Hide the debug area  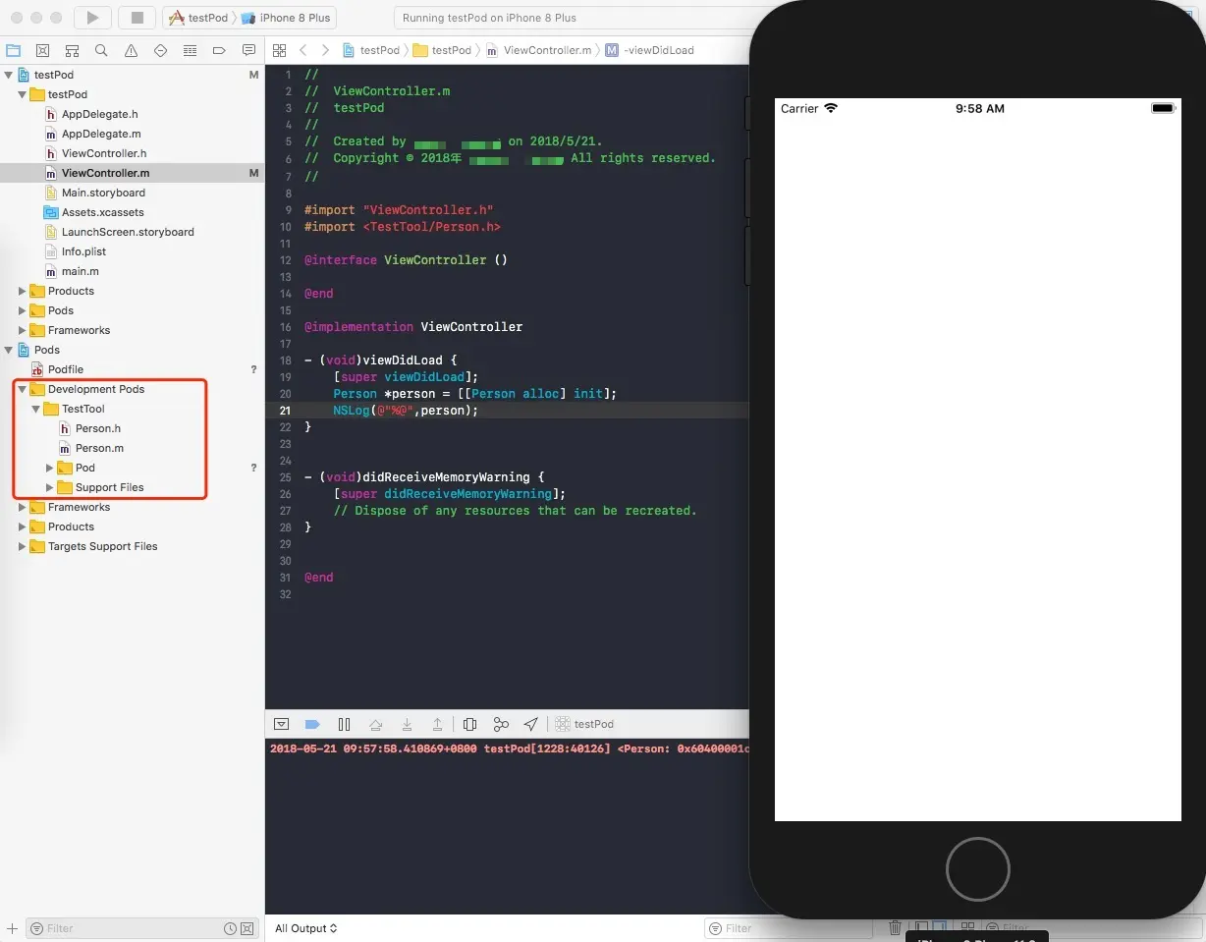281,724
